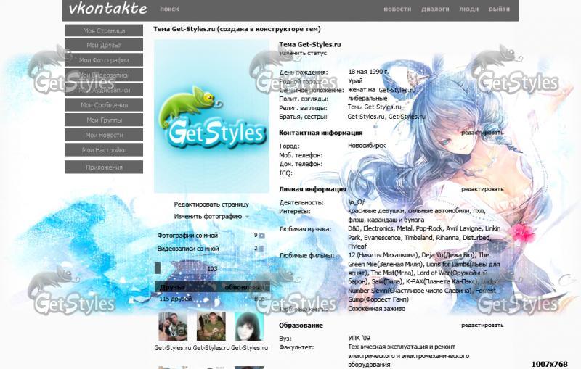The height and width of the screenshot is (369, 581).
Task: Open Мои Видеозаписи sidebar item
Action: tap(104, 75)
